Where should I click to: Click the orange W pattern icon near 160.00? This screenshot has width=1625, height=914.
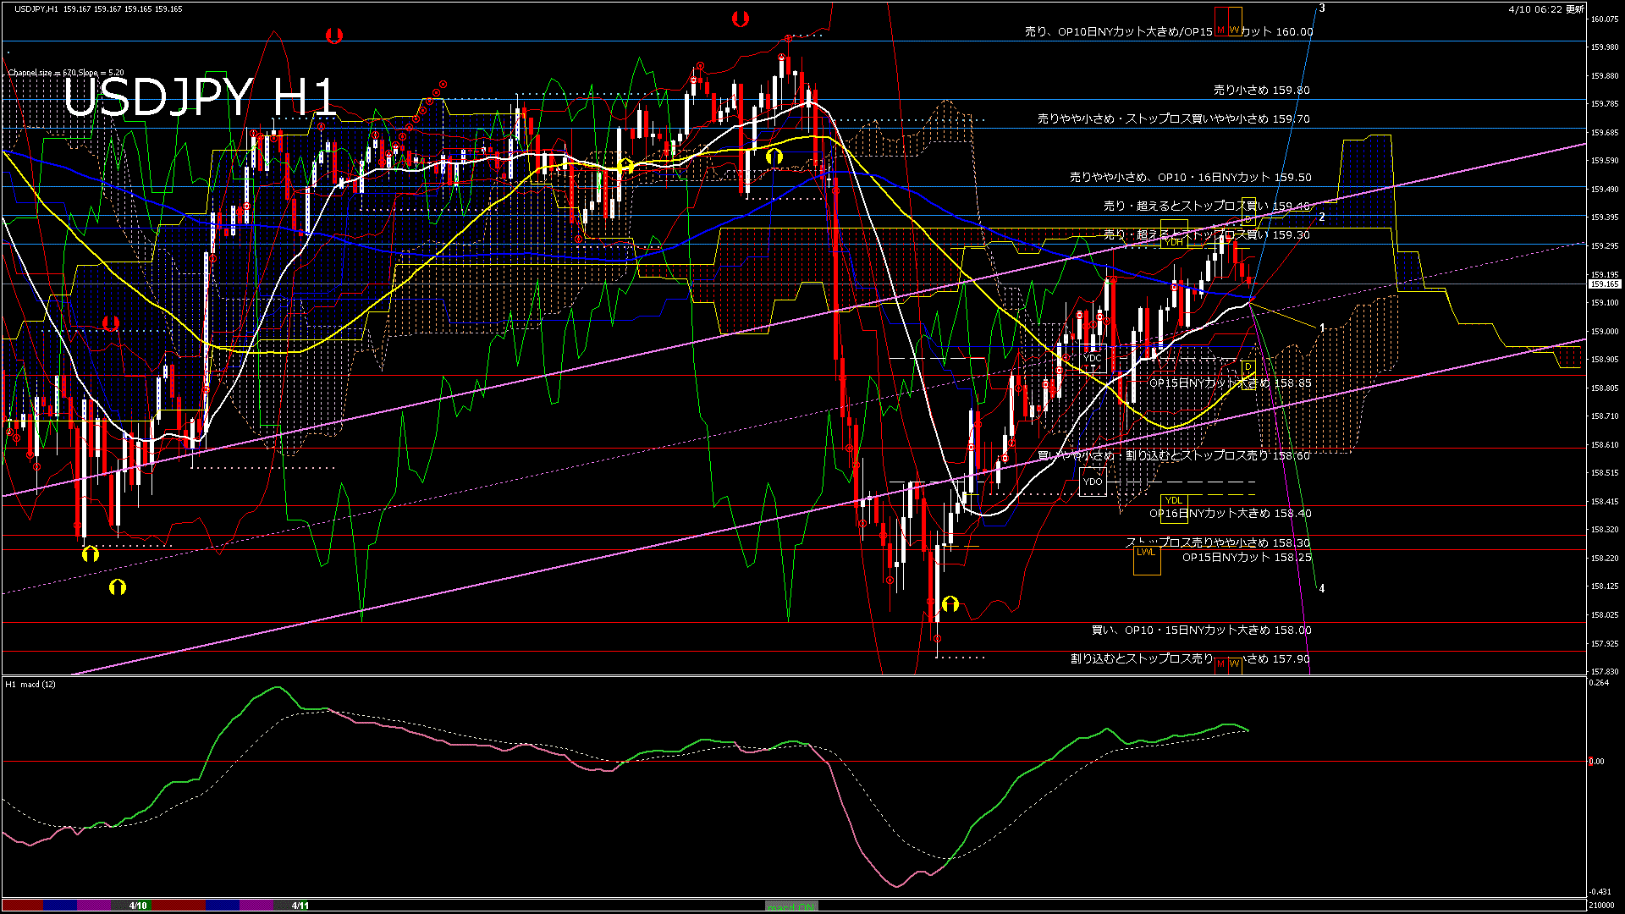[x=1236, y=30]
